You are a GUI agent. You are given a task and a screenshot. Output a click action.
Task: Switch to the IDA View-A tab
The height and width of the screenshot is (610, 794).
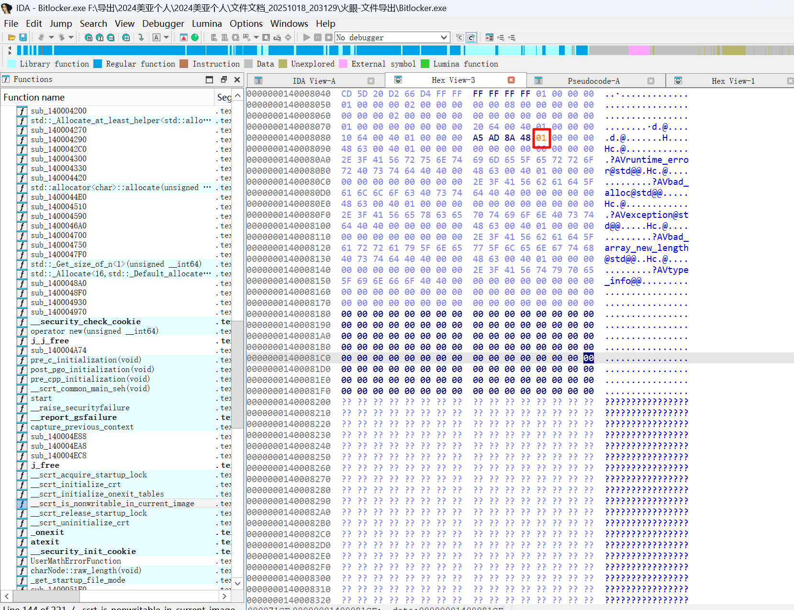pos(313,81)
